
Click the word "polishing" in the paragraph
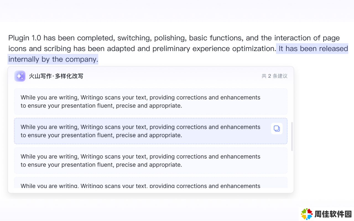tap(170, 38)
